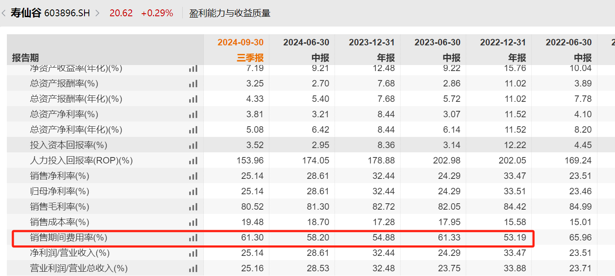Click the price change +0.29%
This screenshot has width=615, height=276.
pos(157,13)
